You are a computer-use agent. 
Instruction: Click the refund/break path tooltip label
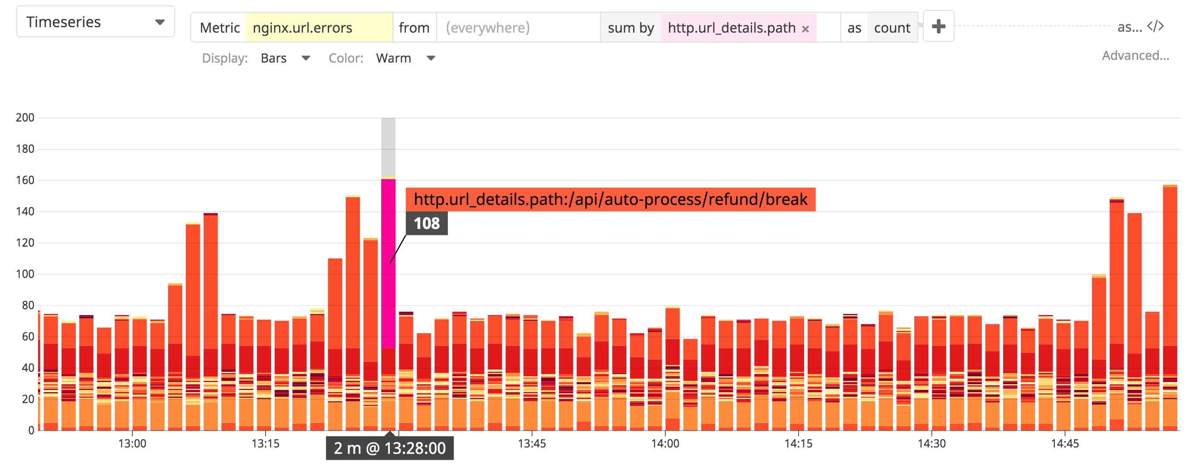tap(610, 199)
